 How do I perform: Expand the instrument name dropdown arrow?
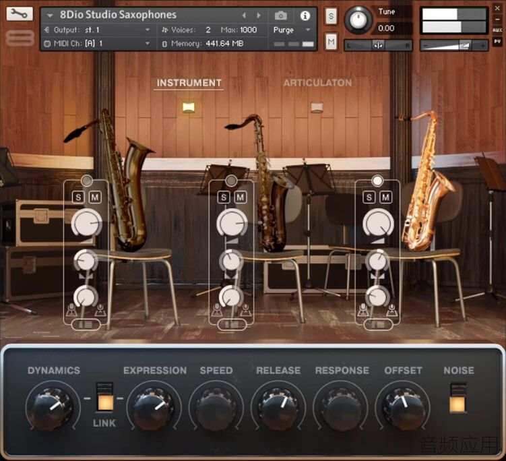[50, 16]
